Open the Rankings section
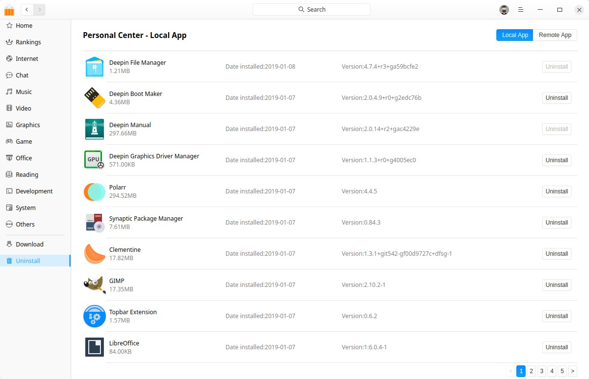589x379 pixels. coord(35,42)
